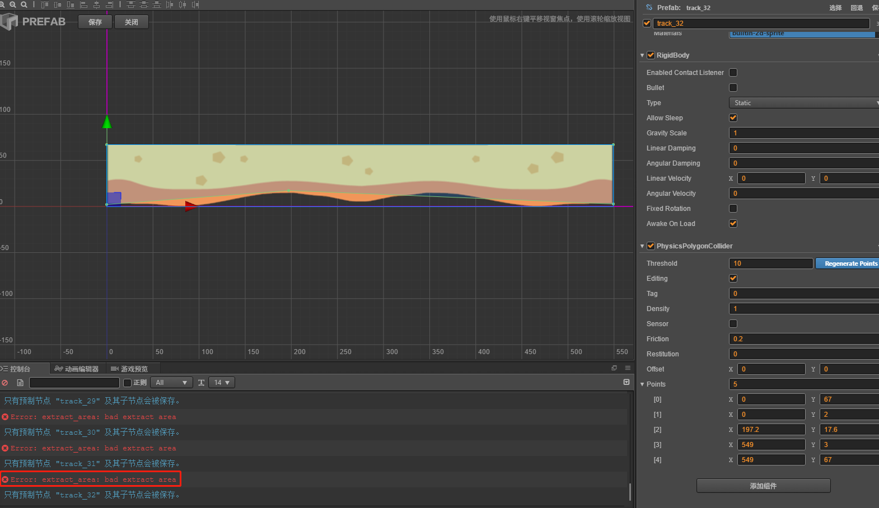Switch to the 动画编辑器 tab
Viewport: 879px width, 508px height.
[x=77, y=369]
